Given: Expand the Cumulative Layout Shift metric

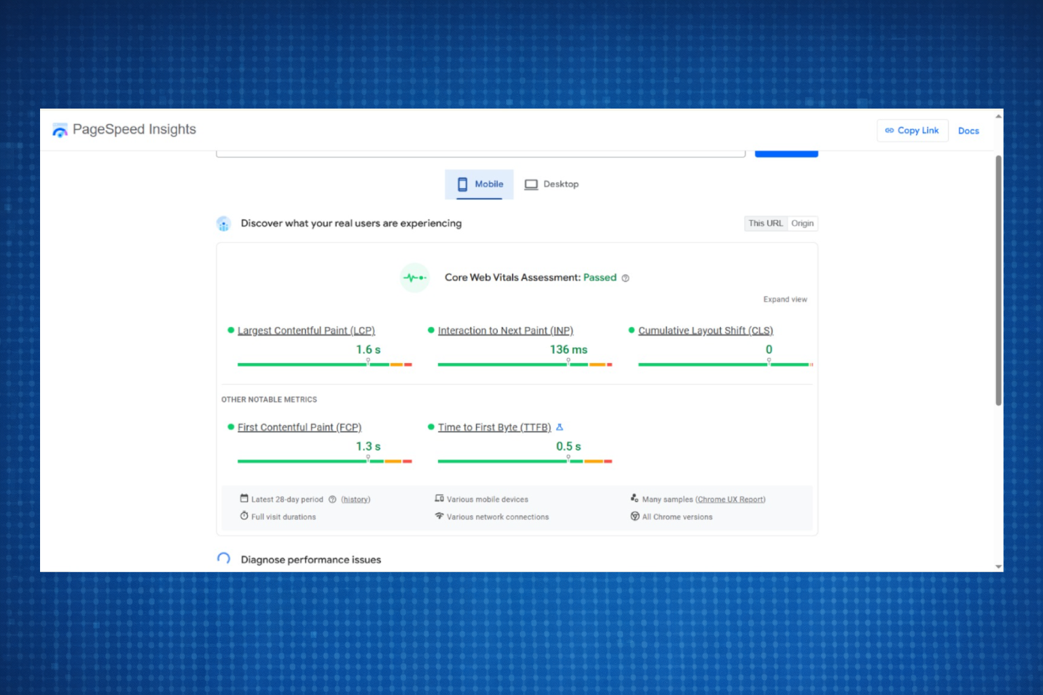Looking at the screenshot, I should 706,331.
